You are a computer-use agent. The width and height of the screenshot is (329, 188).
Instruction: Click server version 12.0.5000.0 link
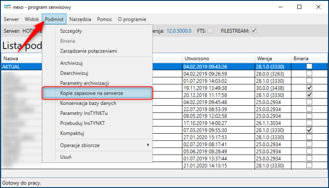coord(179,31)
